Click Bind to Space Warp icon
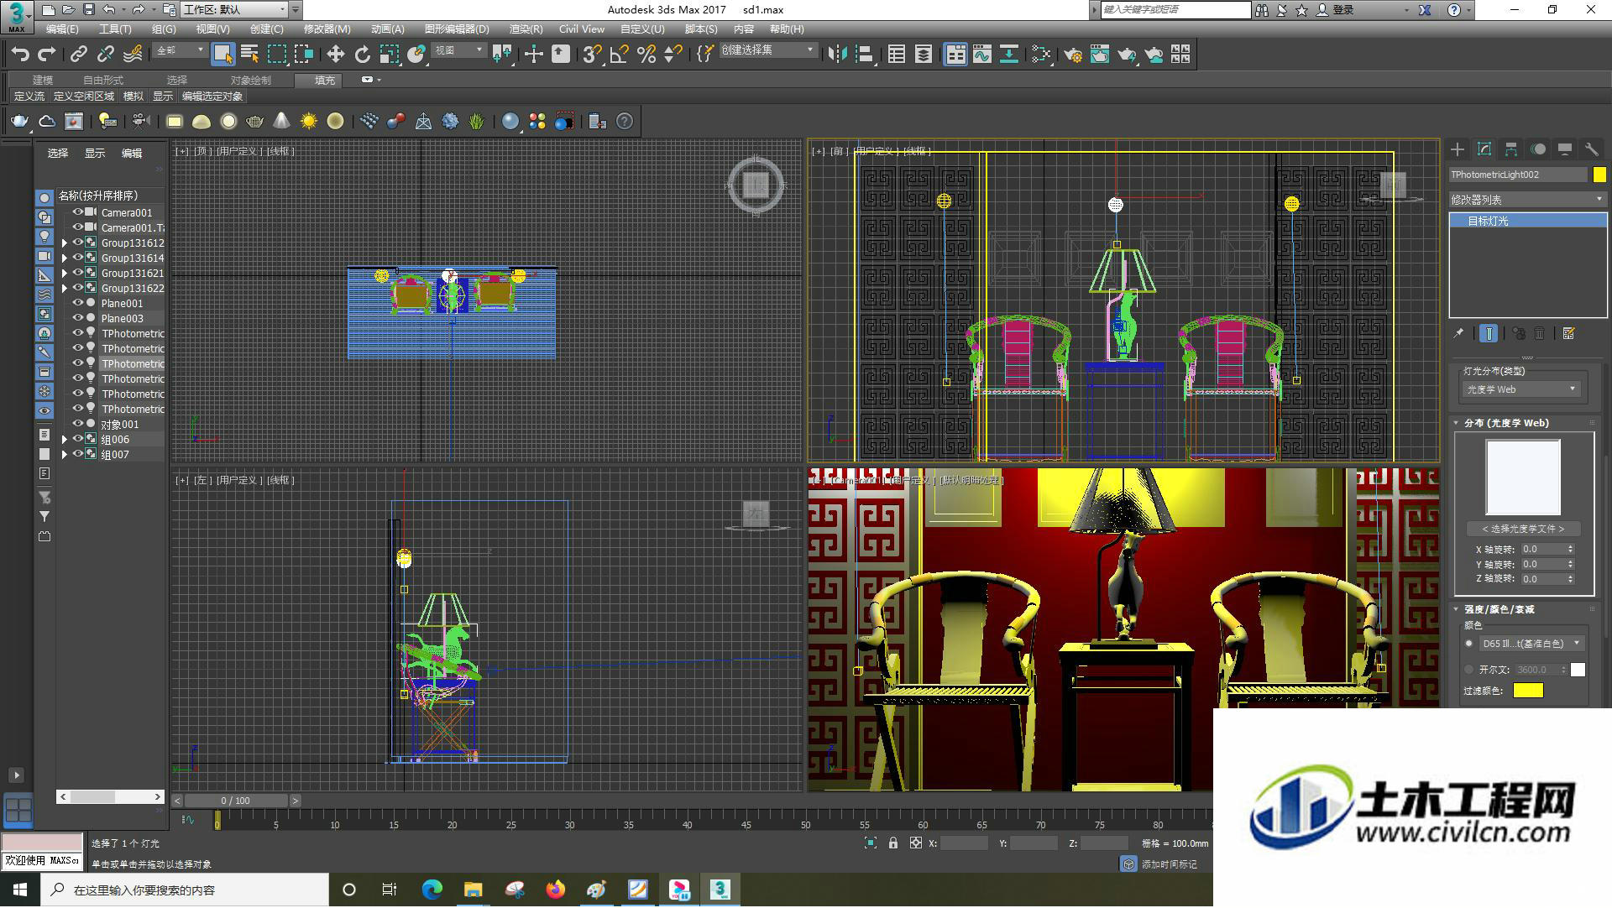1612x908 pixels. [x=133, y=55]
